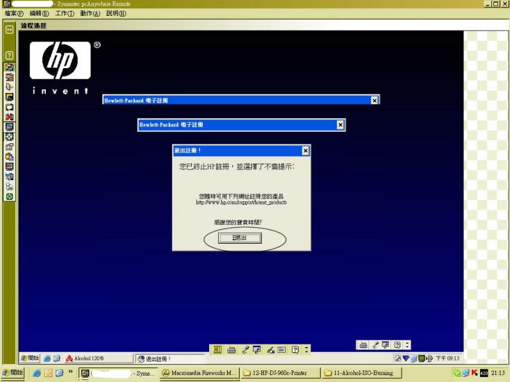The image size is (510, 382).
Task: Click the CH language indicator on the IME bar
Action: tap(217, 350)
